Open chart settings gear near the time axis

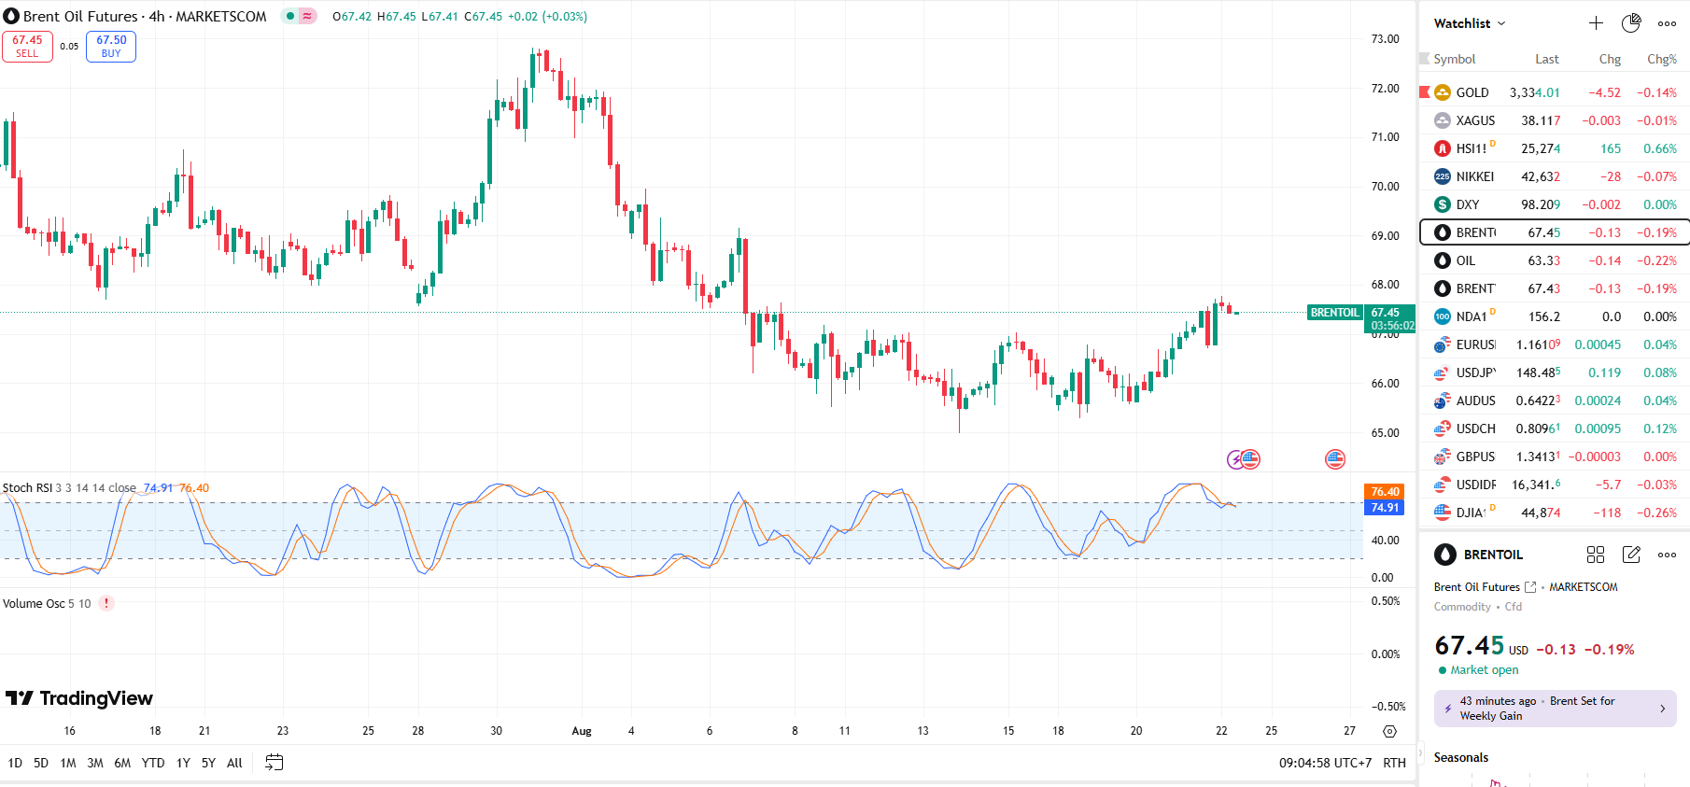click(x=1389, y=731)
